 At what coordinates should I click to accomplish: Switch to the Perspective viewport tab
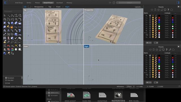point(39,7)
